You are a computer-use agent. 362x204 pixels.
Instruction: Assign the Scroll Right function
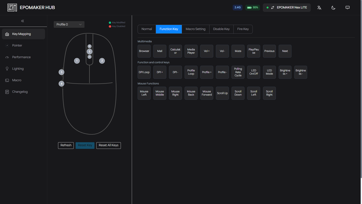coord(269,93)
